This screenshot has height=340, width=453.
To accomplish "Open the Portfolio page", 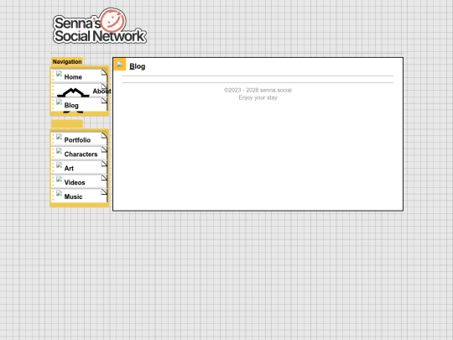I will point(79,139).
